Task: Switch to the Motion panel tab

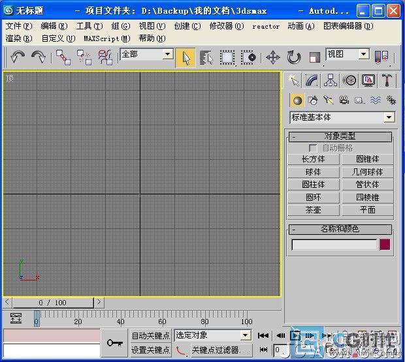Action: (349, 80)
